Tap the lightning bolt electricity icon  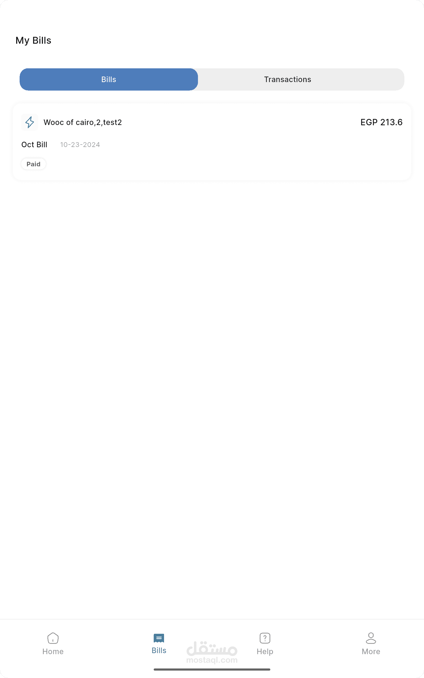pyautogui.click(x=29, y=122)
